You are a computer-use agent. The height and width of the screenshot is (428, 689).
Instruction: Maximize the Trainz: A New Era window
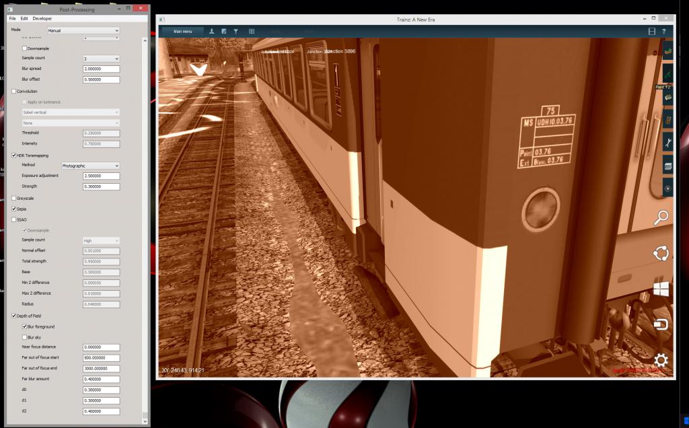tap(654, 18)
